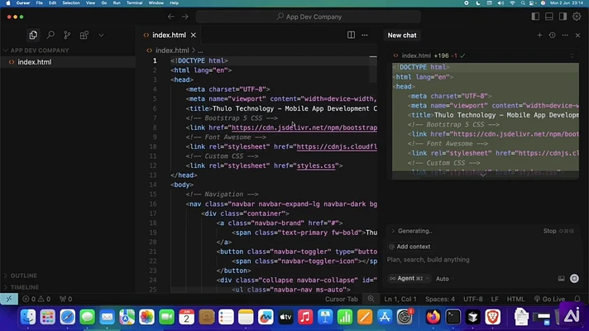Screen dimensions: 589x331
Task: Change the UTF-8 encoding
Action: point(473,299)
